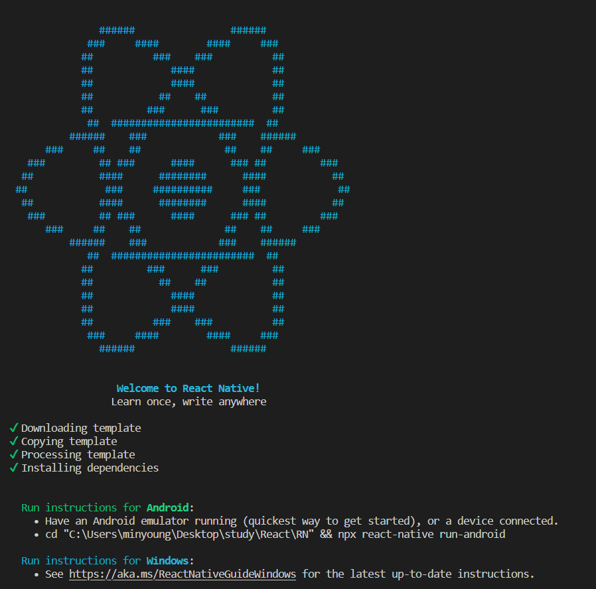The image size is (596, 589).
Task: Click the "Installing dependencies" status line
Action: tap(90, 468)
